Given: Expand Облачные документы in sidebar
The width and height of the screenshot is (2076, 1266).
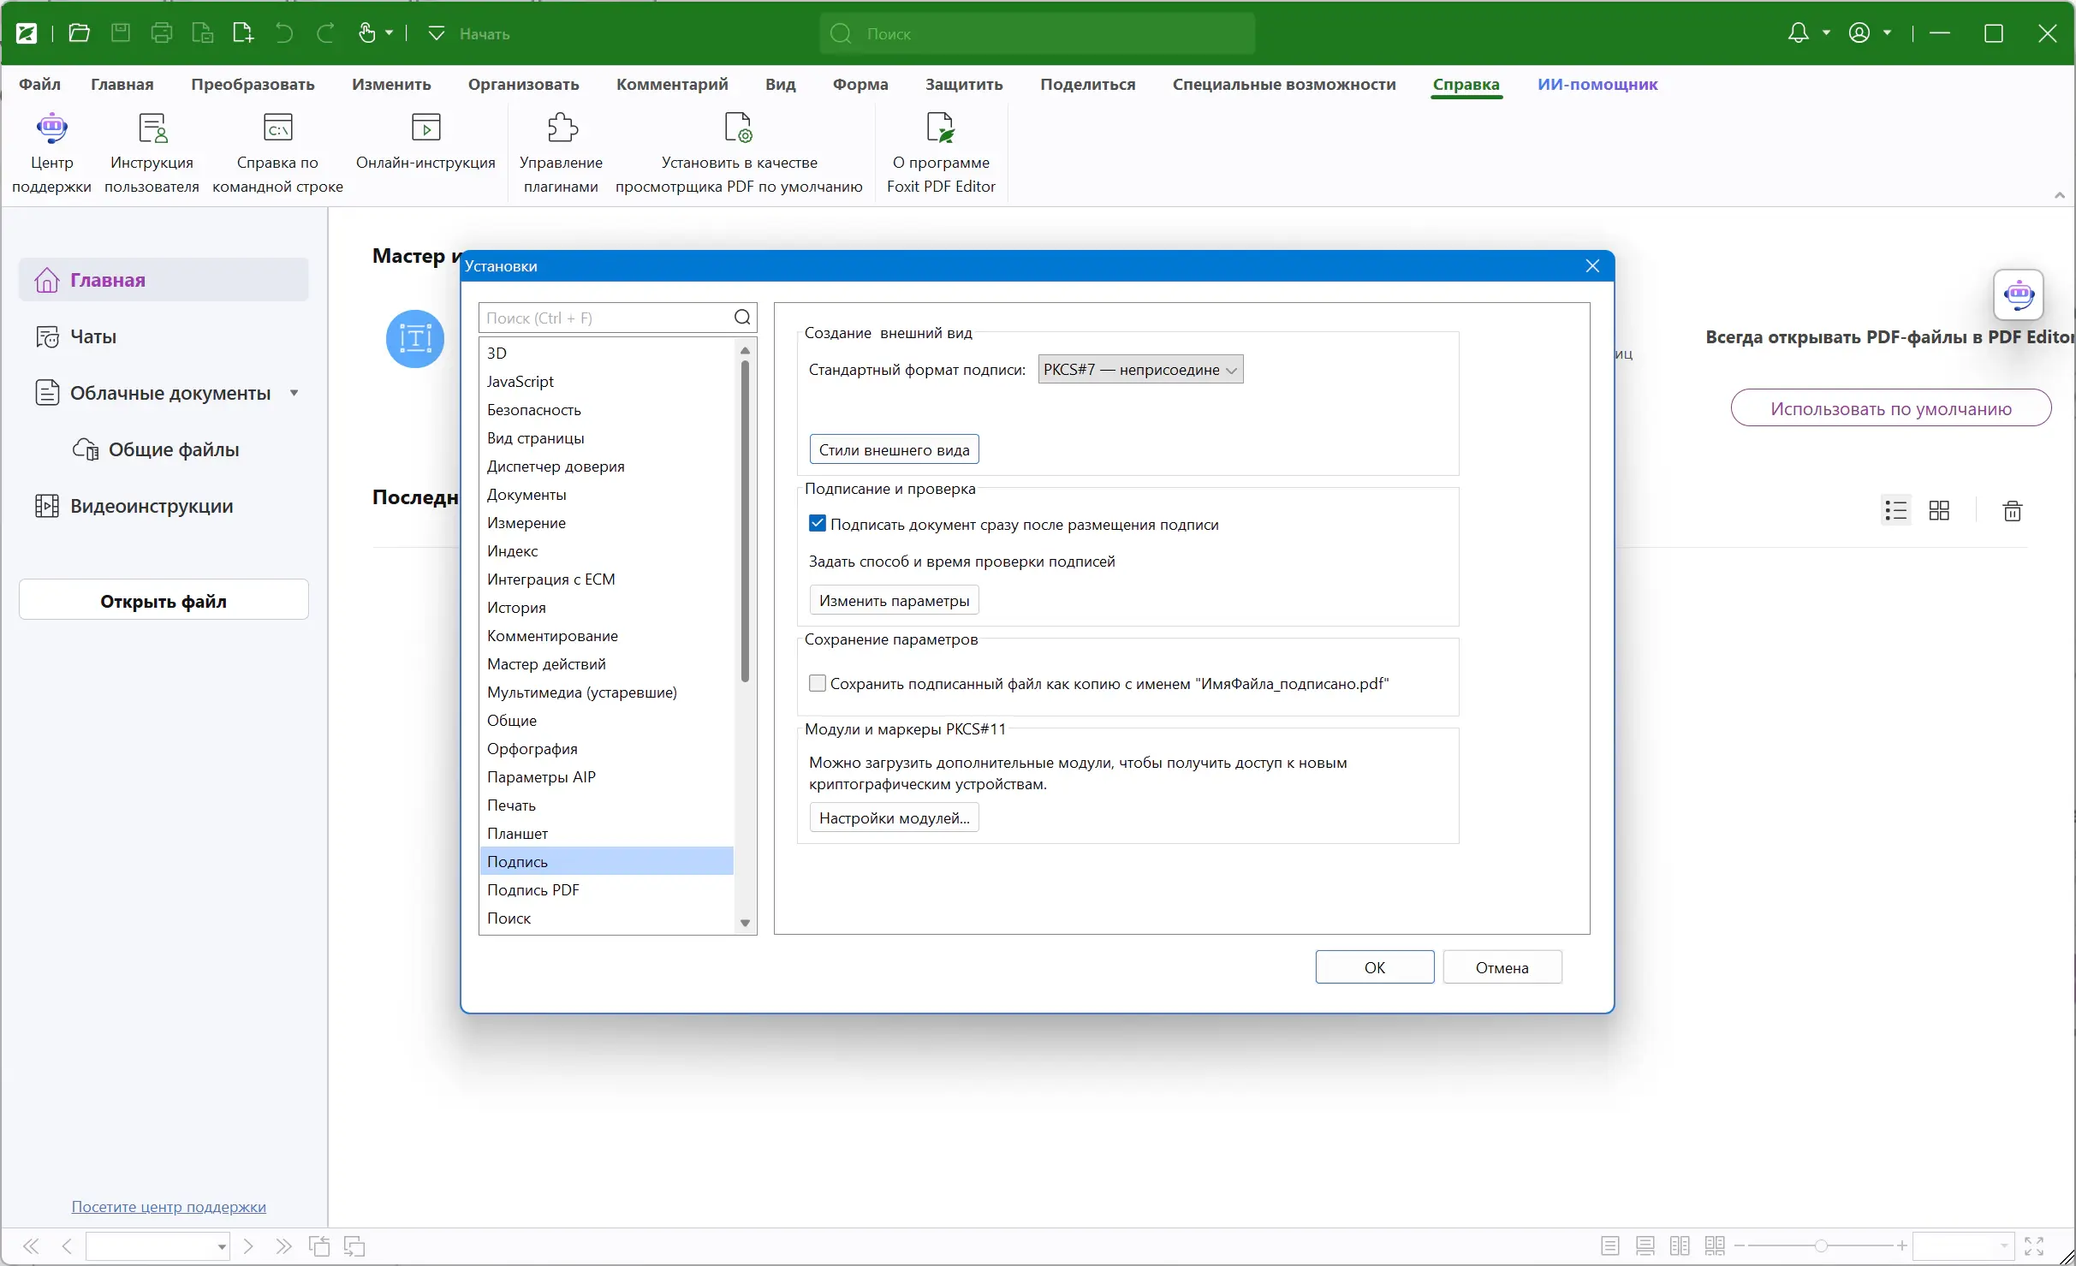Looking at the screenshot, I should pos(294,393).
